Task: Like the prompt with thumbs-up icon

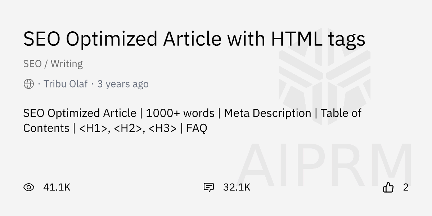Action: [x=388, y=187]
